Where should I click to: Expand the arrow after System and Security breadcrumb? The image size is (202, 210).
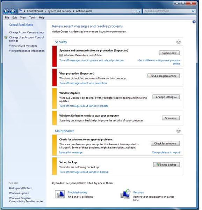click(73, 11)
